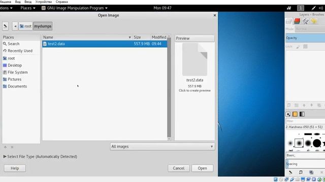Select the large solid round brush
Screen dimensions: 325x182
(317, 143)
